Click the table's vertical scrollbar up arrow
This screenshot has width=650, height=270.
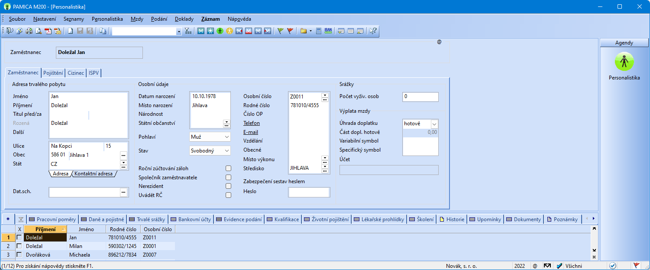[595, 229]
